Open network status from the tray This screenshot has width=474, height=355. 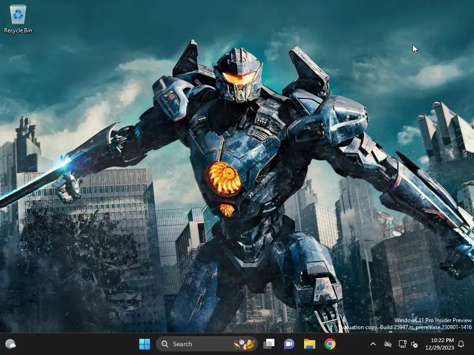402,344
